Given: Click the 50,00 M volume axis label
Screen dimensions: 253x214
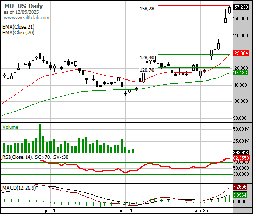Looking at the screenshot, I should pyautogui.click(x=241, y=129).
